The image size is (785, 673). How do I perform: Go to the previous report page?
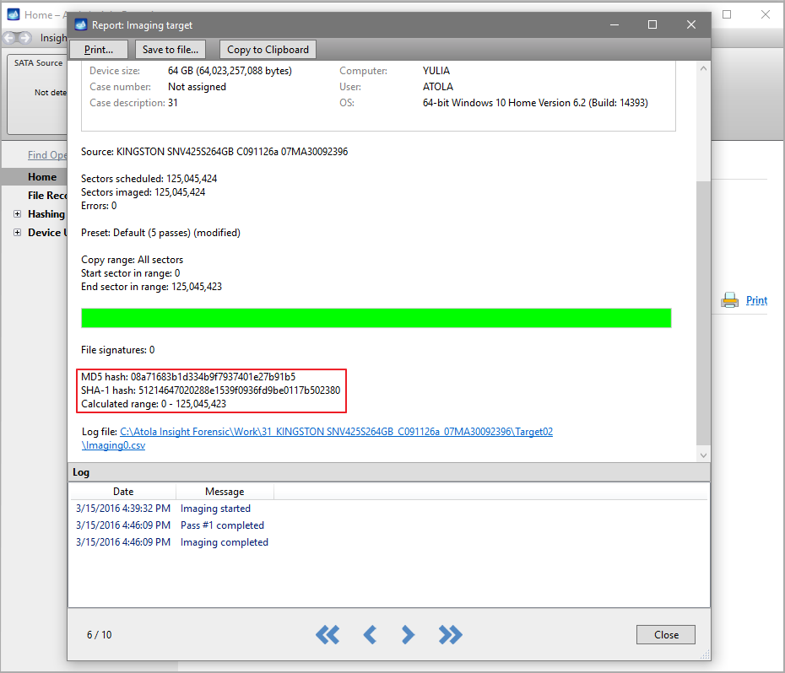point(369,635)
